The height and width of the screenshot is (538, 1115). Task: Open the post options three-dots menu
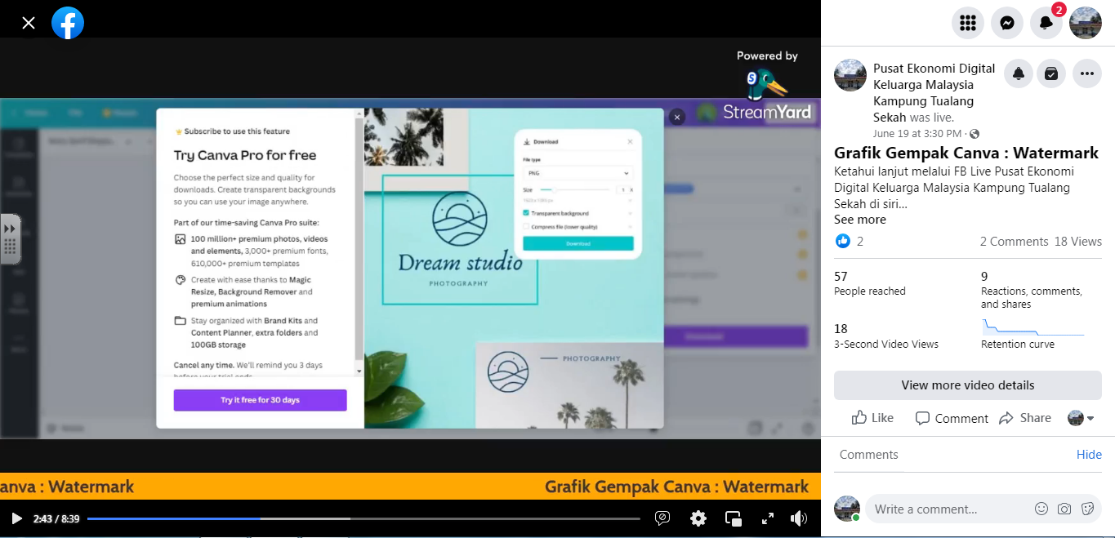[1087, 73]
